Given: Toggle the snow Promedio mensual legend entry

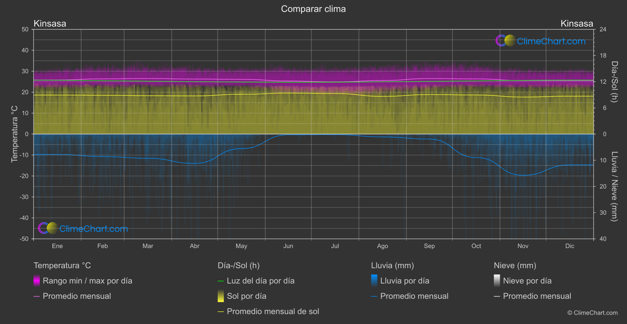Looking at the screenshot, I should [537, 296].
